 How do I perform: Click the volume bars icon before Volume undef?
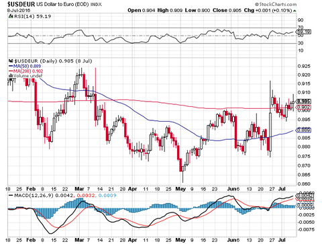point(11,76)
